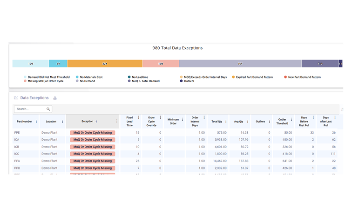Sort by the Exception column header
The width and height of the screenshot is (352, 220).
(87, 121)
